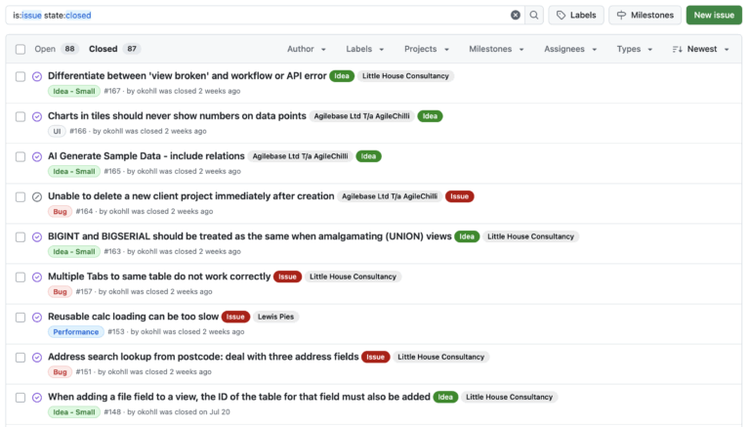This screenshot has height=427, width=750.
Task: Select the 'Charts in tiles' issue checkbox
Action: point(21,117)
